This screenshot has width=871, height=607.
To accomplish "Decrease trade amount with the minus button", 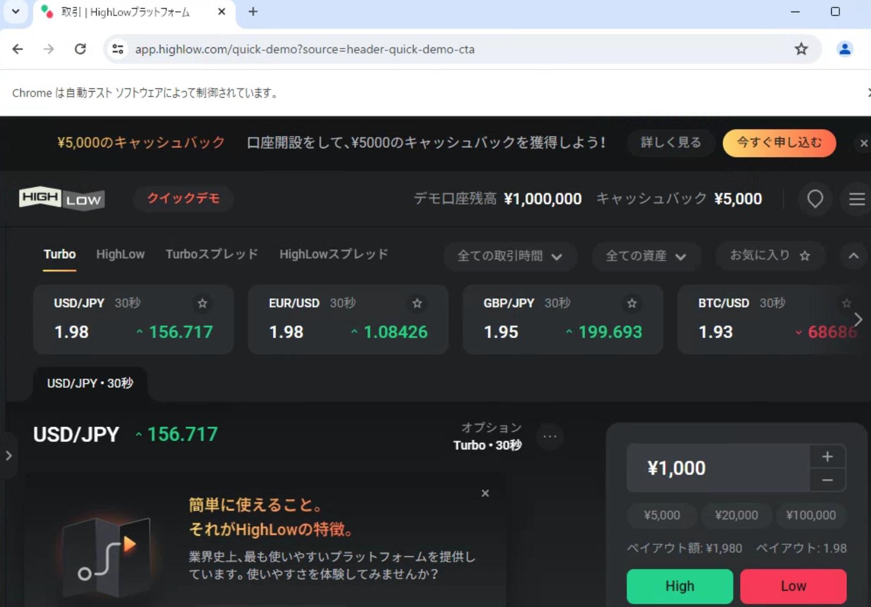I will coord(827,480).
